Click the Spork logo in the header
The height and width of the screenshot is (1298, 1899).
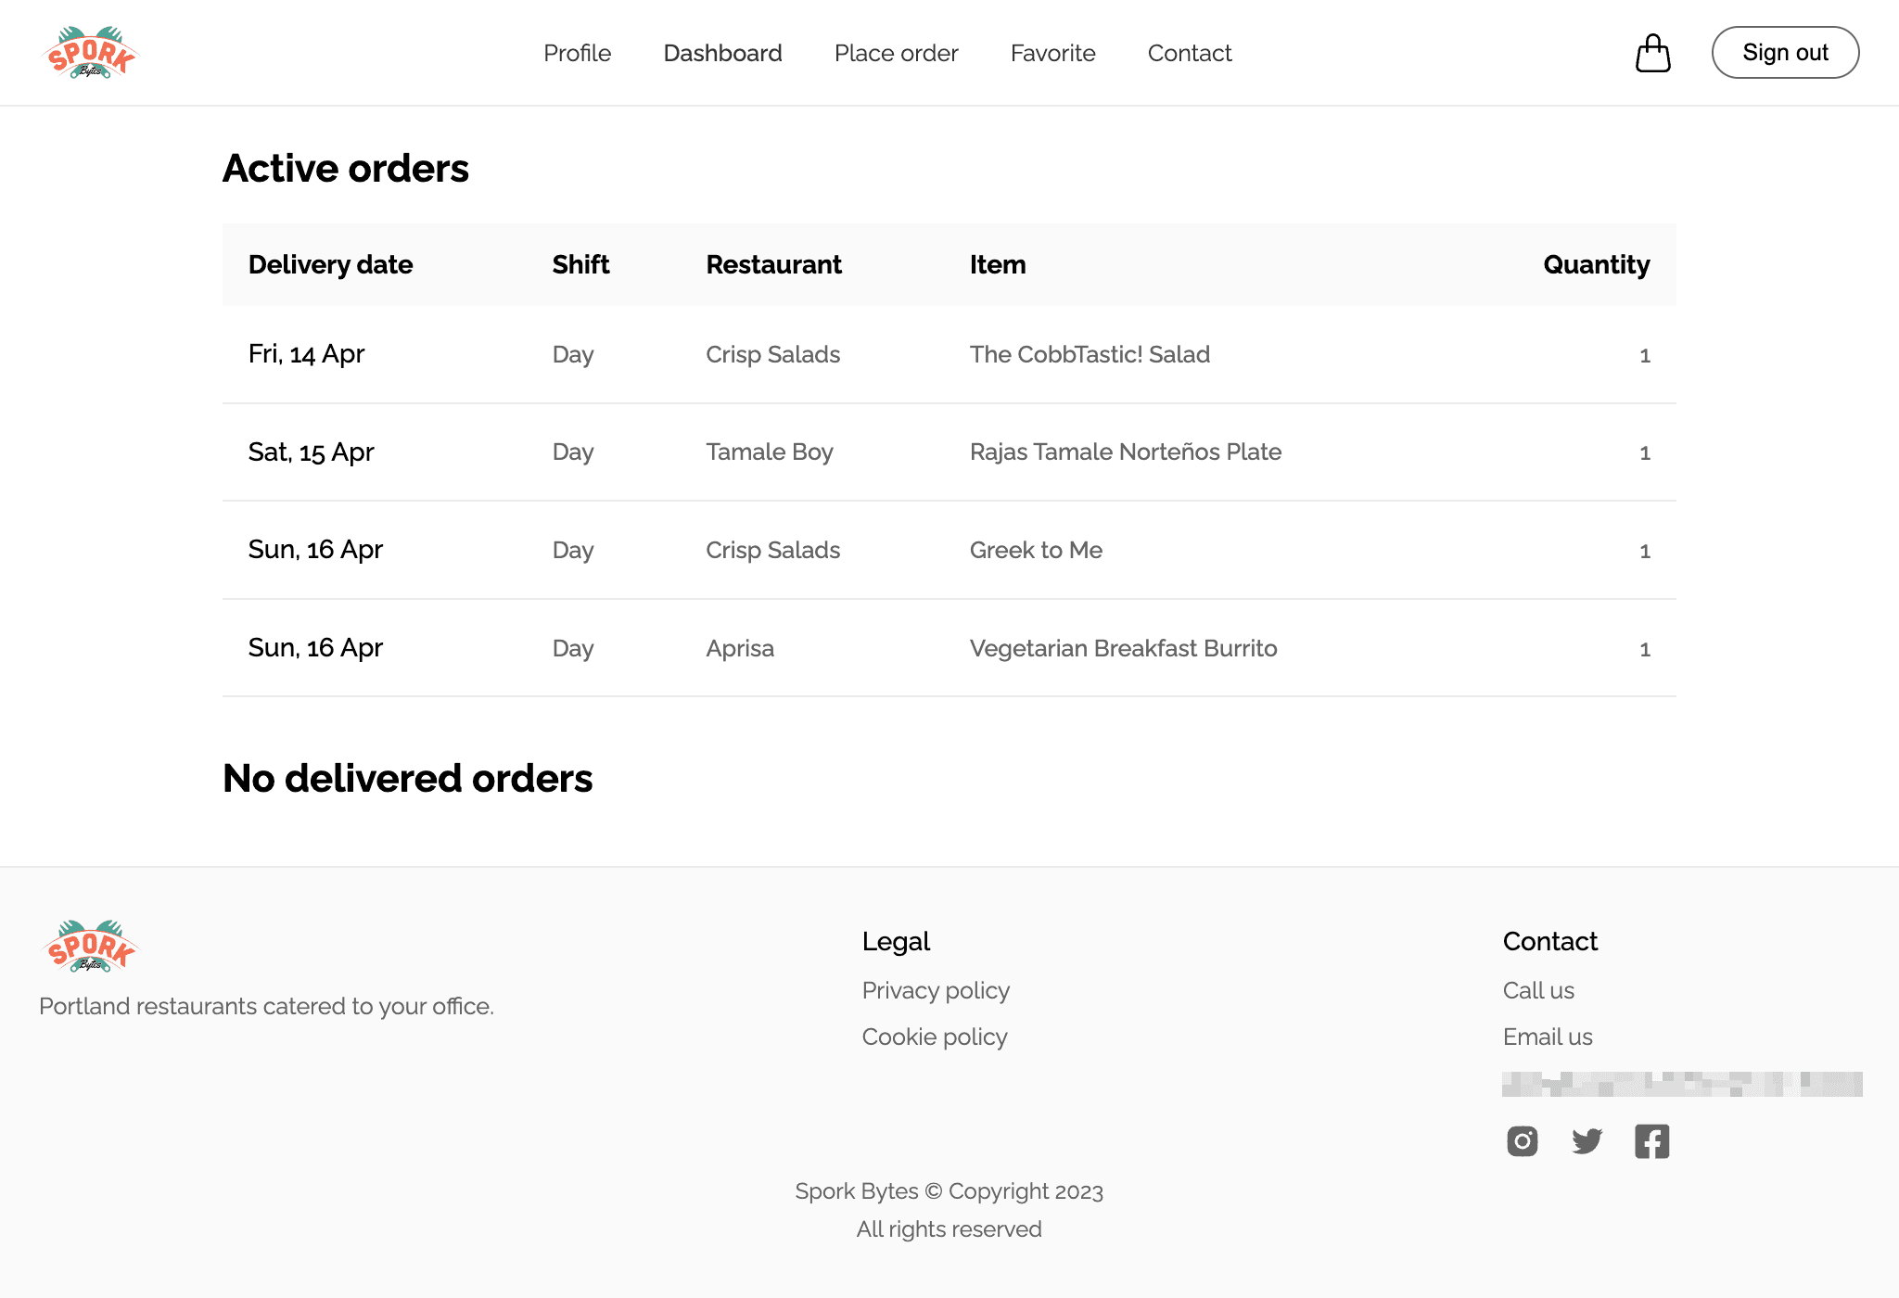click(93, 52)
